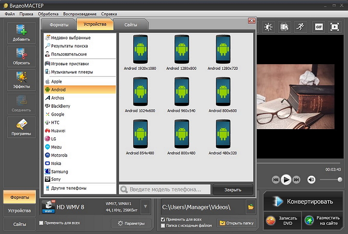Click the fullscreen preview icon

coord(334,27)
